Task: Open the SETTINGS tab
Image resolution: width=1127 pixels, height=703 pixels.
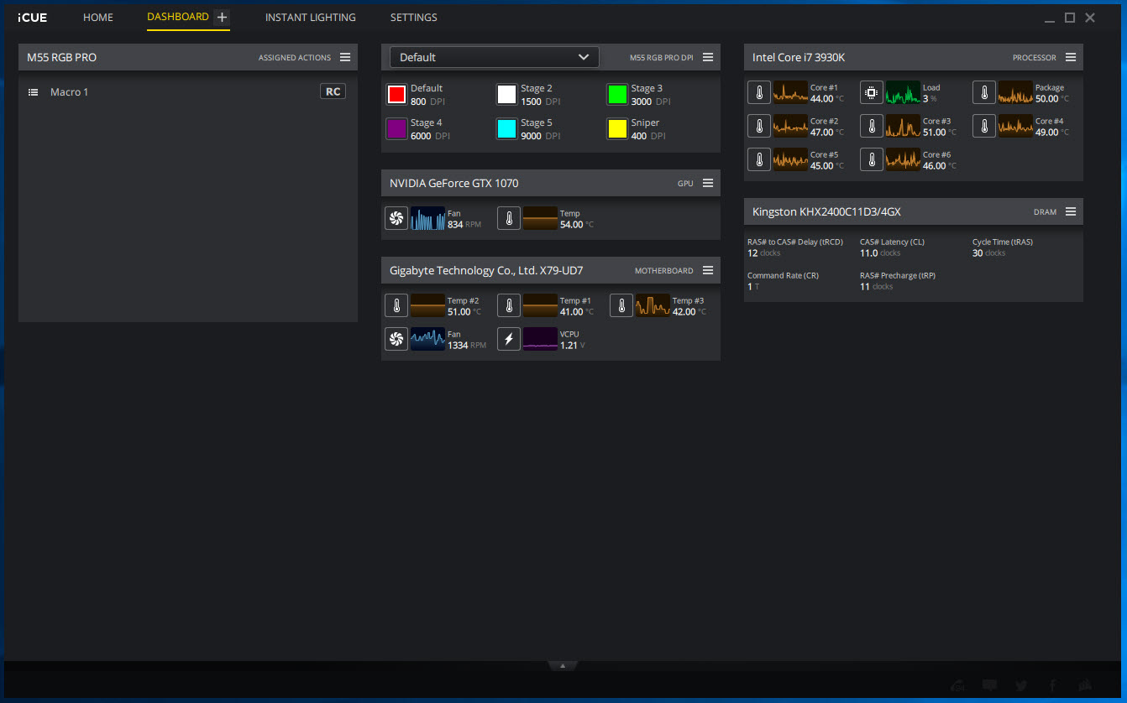Action: pos(414,18)
